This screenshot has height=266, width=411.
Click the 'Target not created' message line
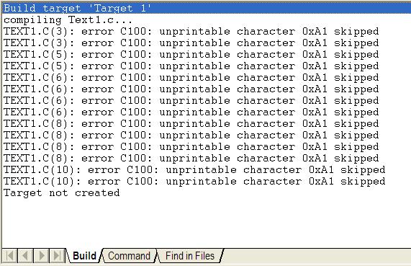pyautogui.click(x=62, y=193)
